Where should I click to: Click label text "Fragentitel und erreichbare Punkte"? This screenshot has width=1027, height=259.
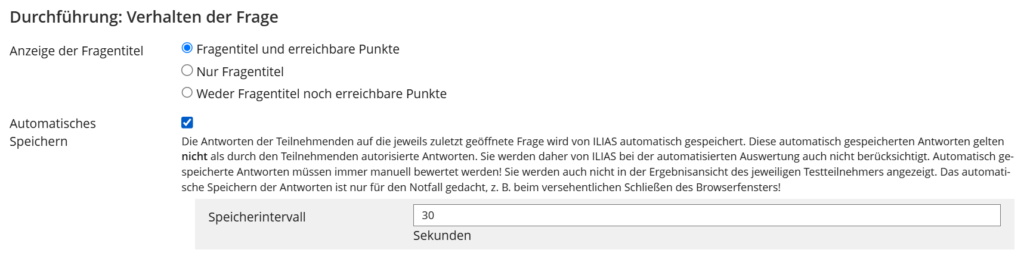click(x=298, y=49)
